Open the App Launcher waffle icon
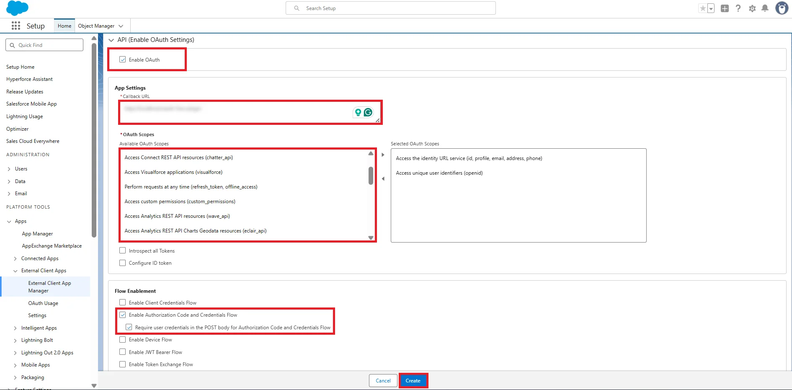This screenshot has width=792, height=390. point(15,26)
